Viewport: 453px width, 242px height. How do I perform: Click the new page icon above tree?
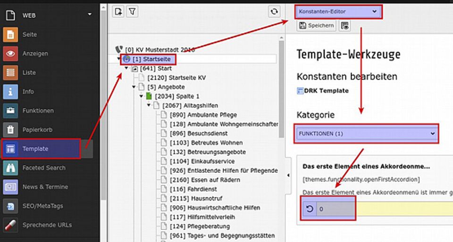118,12
